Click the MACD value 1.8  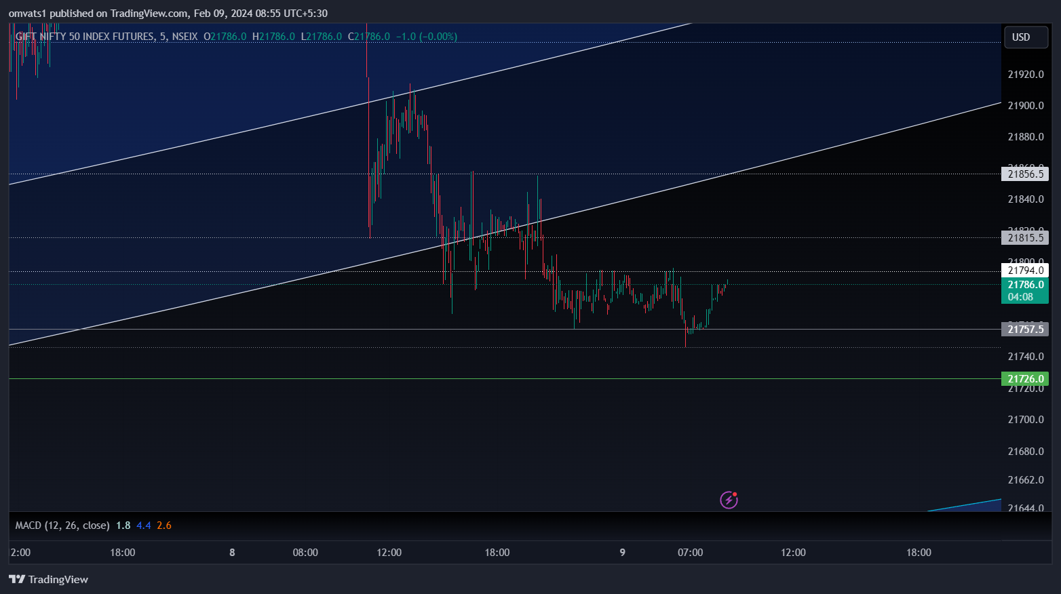click(123, 526)
